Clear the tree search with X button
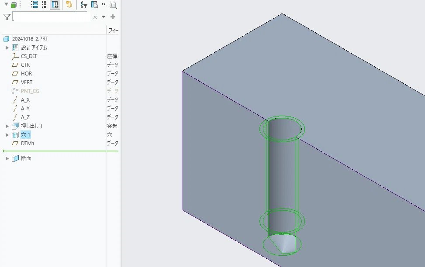Viewport: 425px width, 267px height. click(95, 17)
